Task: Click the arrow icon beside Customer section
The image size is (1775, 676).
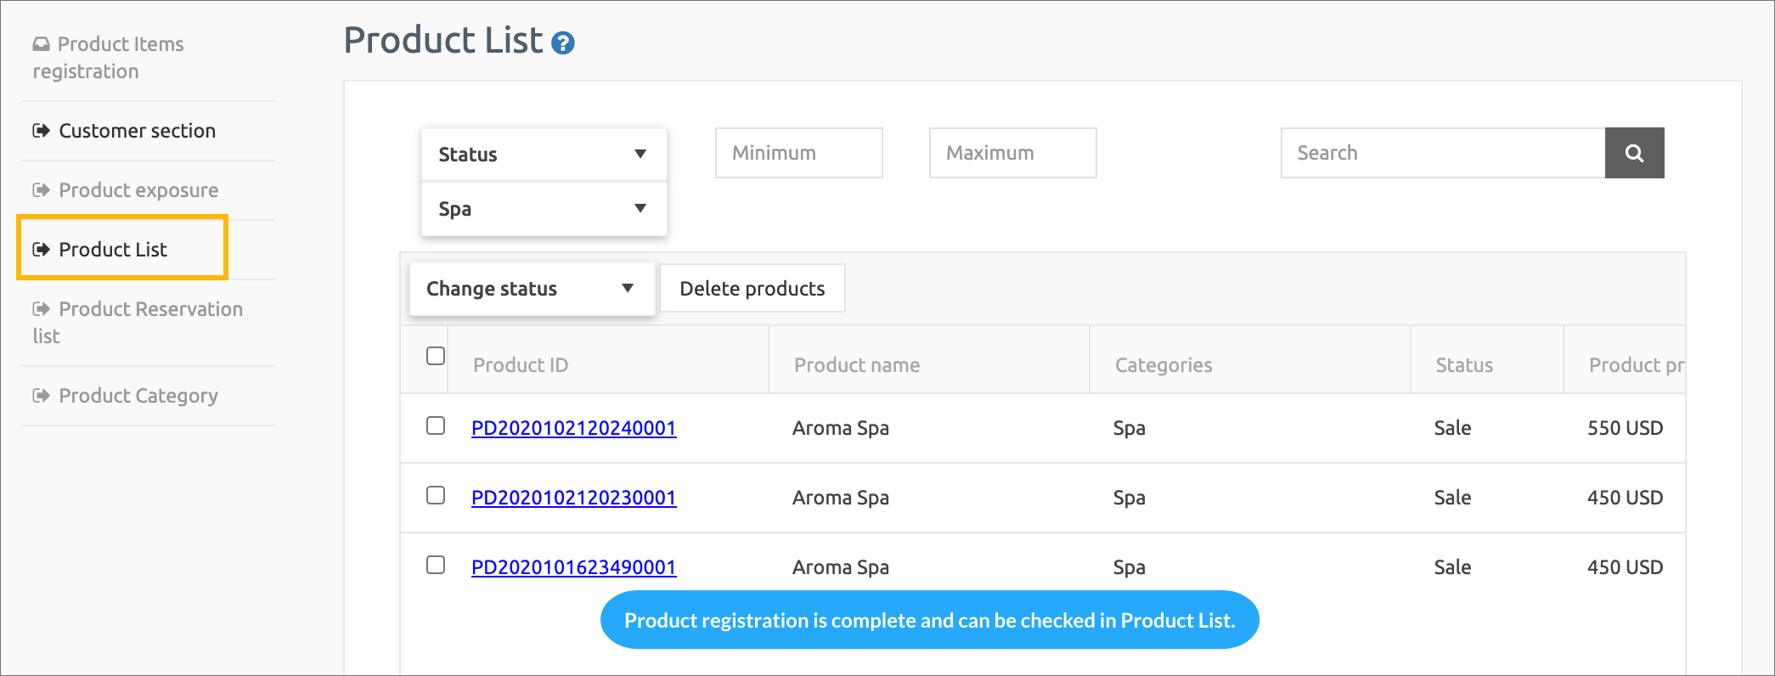Action: (41, 131)
